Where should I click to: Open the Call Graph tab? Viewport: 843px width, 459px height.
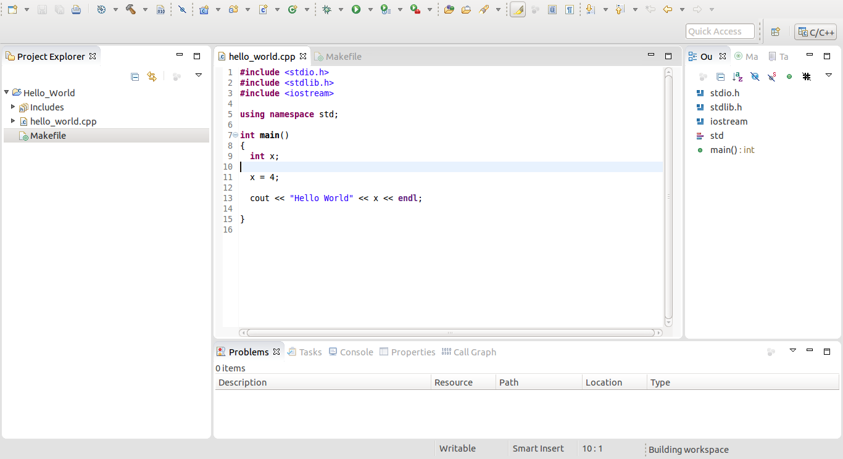[469, 352]
